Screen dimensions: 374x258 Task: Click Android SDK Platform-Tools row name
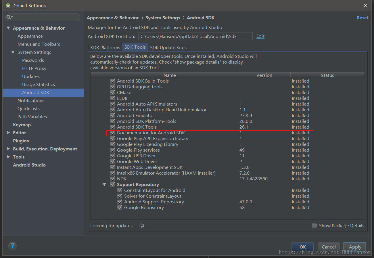(x=147, y=121)
